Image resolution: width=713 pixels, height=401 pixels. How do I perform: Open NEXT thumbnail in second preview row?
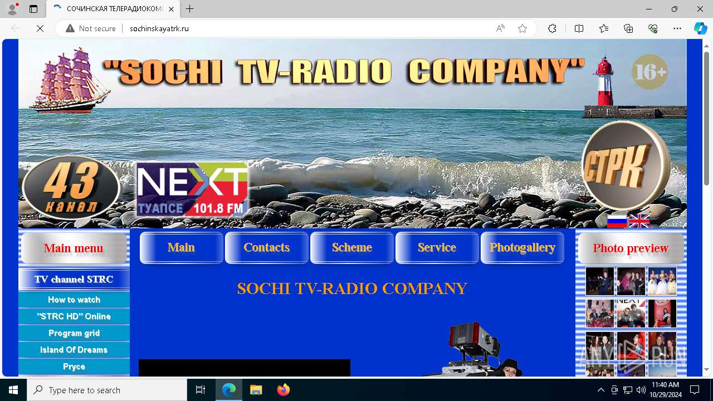631,314
